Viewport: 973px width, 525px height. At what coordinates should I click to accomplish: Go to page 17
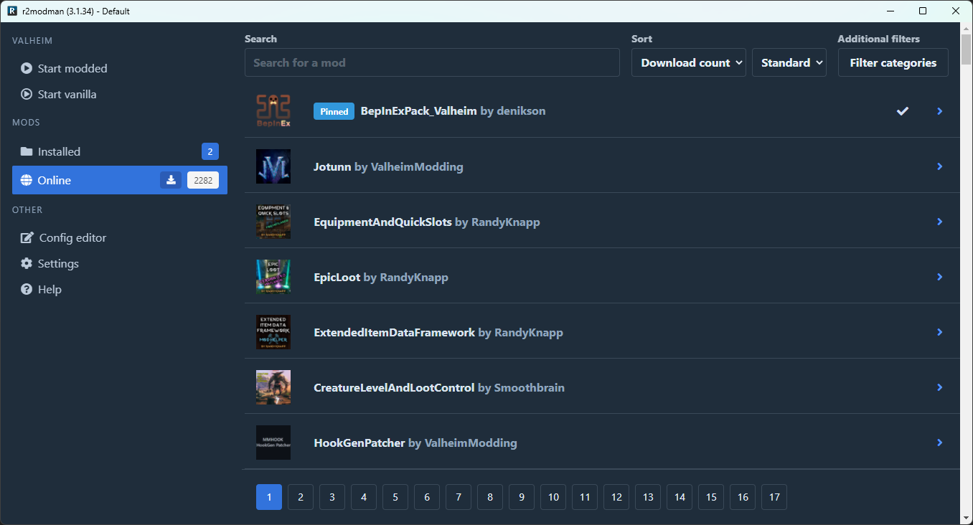774,497
